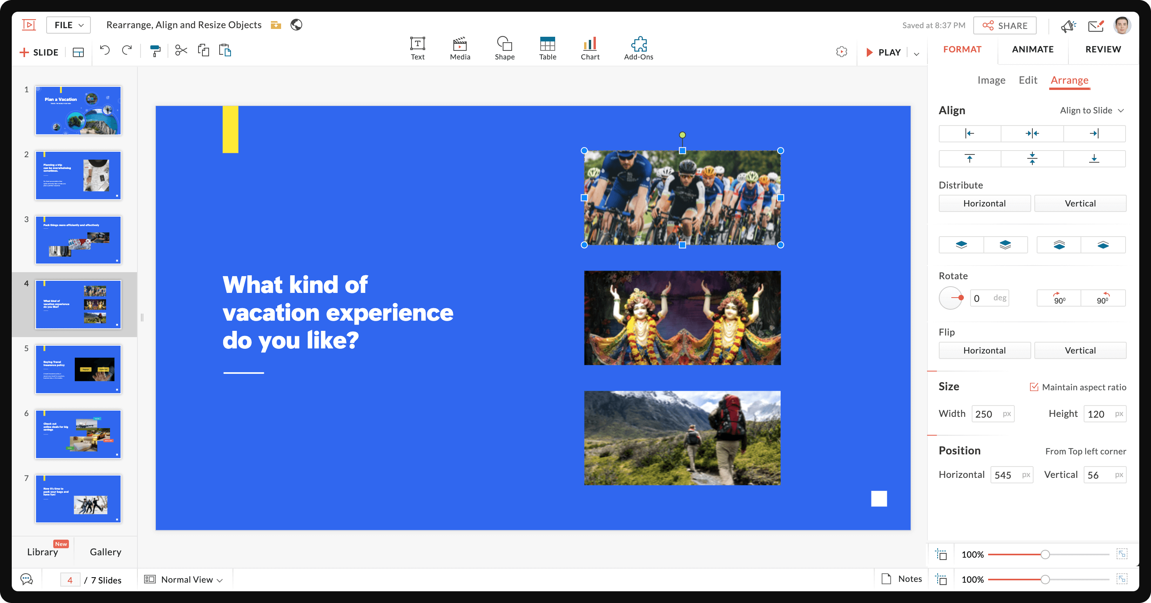Distribute objects with Vertical button
Screen dimensions: 1151x603
(1080, 203)
